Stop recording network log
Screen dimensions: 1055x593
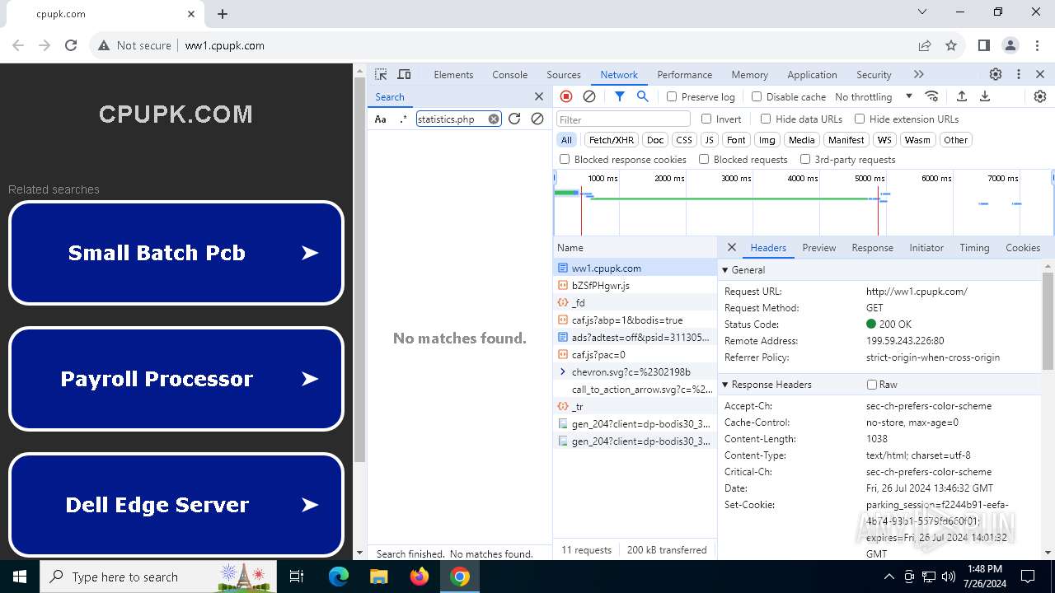[x=566, y=96]
